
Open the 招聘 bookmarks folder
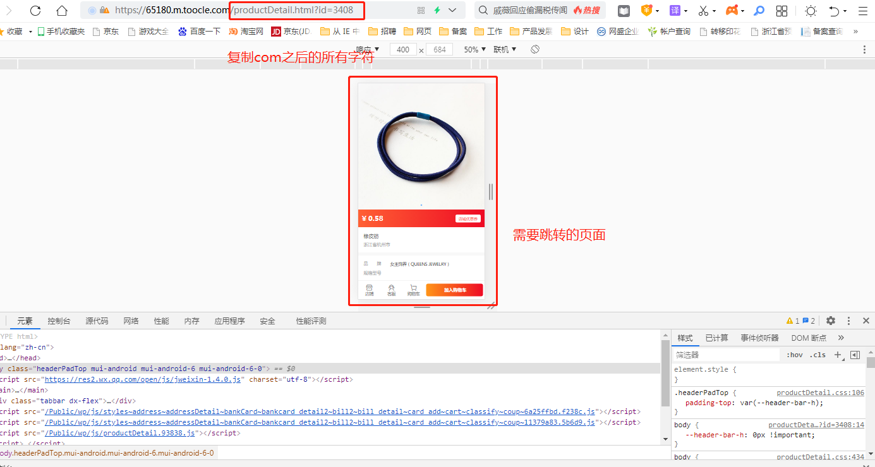382,32
